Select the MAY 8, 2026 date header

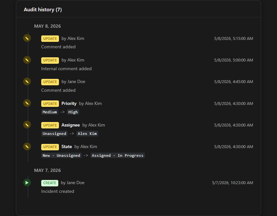point(47,26)
